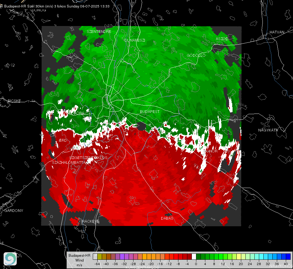Viewport: 293px width, 269px height.
Task: Select the ASZÓD map label
Action: tap(222, 39)
